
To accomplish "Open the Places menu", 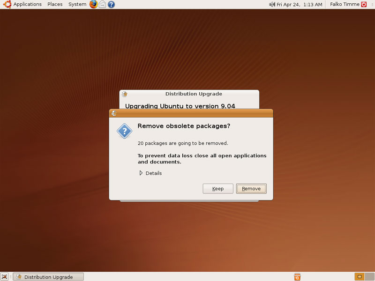I will [x=55, y=4].
